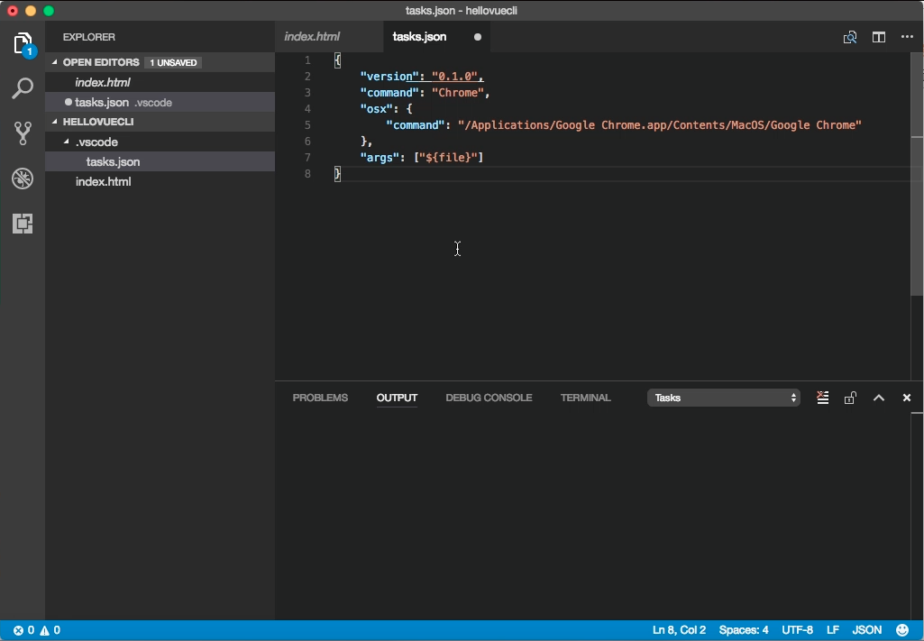
Task: Change indentation via Spaces: 4
Action: pyautogui.click(x=744, y=630)
